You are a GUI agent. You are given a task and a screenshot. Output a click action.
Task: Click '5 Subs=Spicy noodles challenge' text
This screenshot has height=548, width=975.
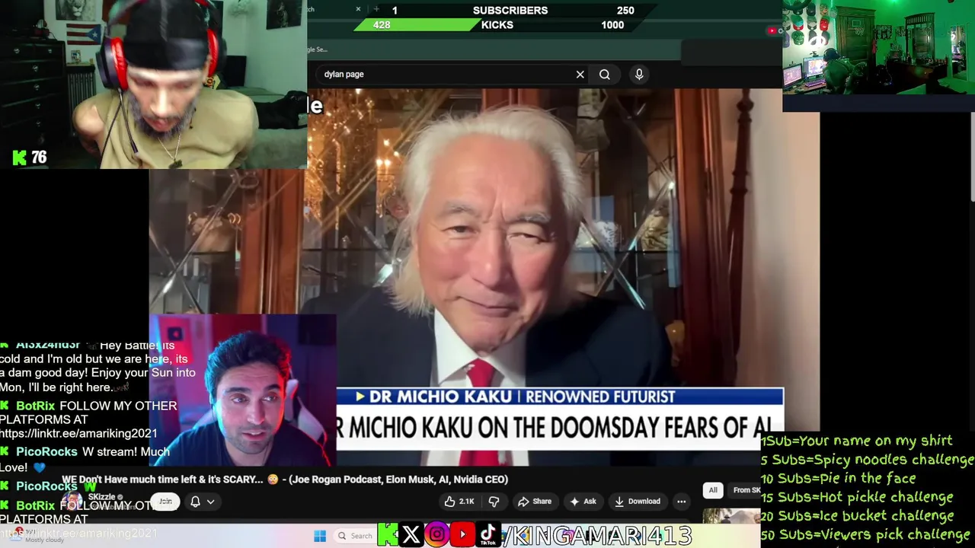tap(868, 460)
